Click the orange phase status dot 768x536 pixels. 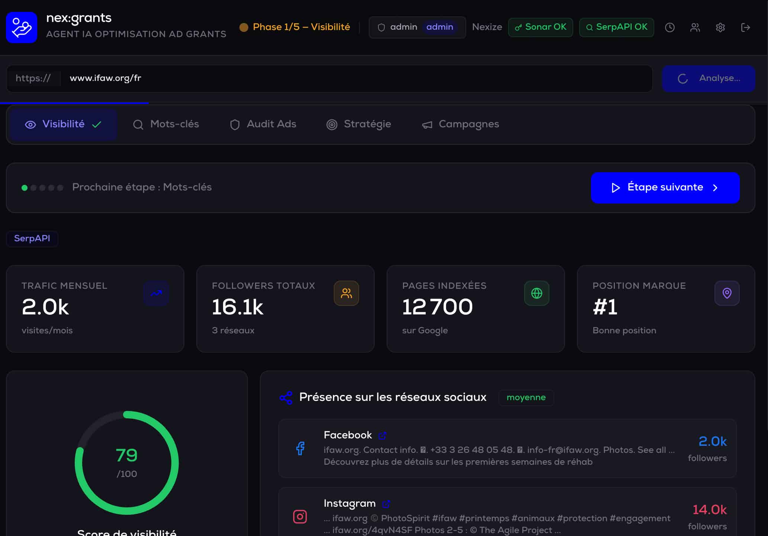pos(244,27)
